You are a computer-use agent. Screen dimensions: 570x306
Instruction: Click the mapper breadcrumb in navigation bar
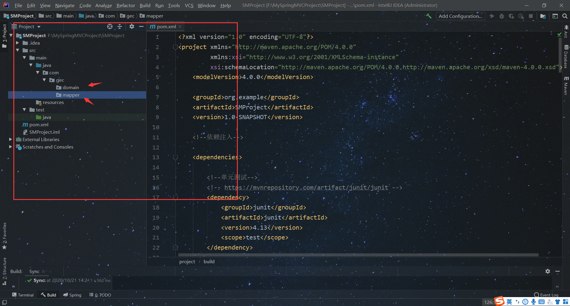[151, 16]
